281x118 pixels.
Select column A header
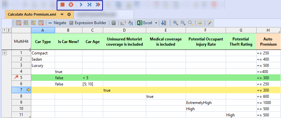pyautogui.click(x=43, y=30)
